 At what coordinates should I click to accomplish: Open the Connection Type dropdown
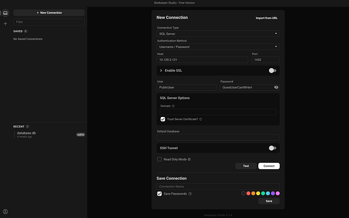[218, 34]
